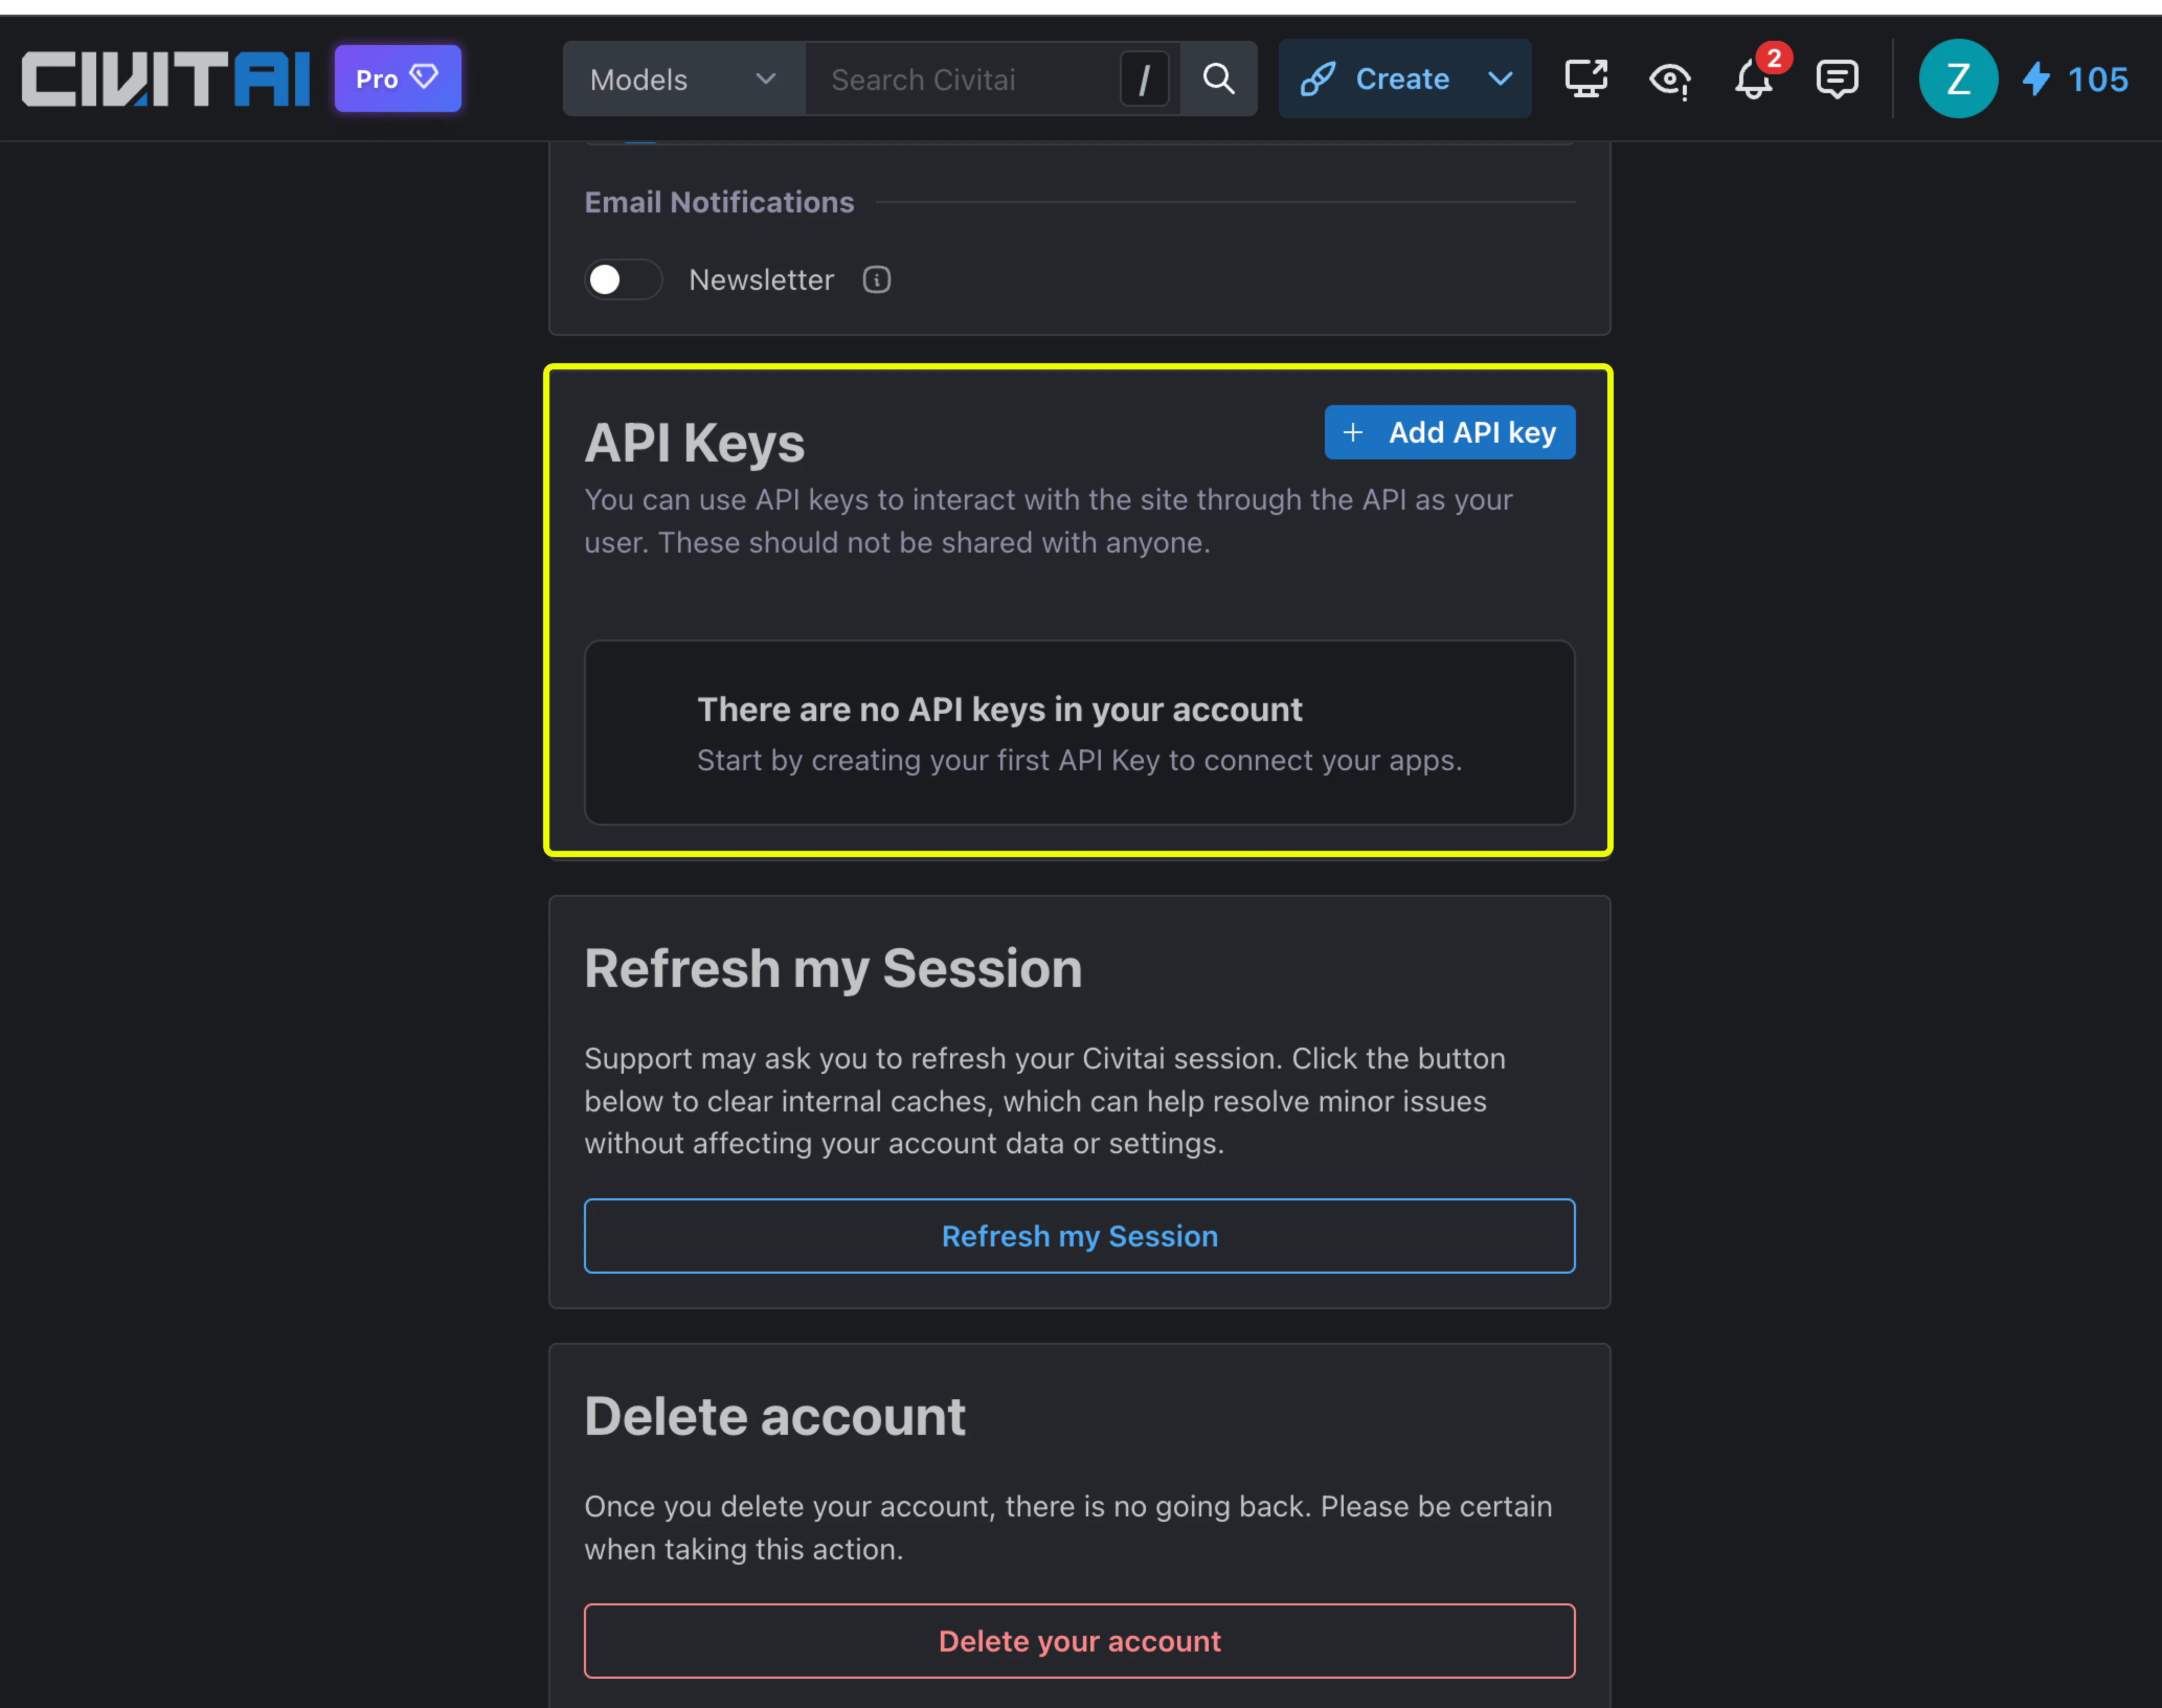This screenshot has width=2162, height=1708.
Task: Open the Models search filter dropdown
Action: 684,79
